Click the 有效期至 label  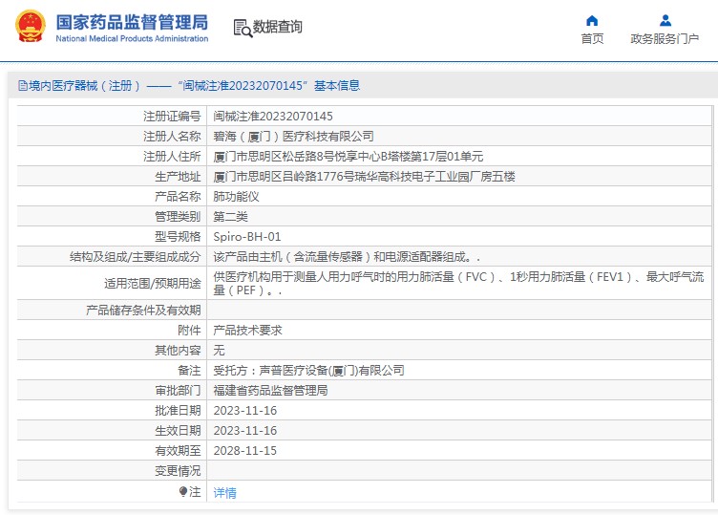point(178,451)
